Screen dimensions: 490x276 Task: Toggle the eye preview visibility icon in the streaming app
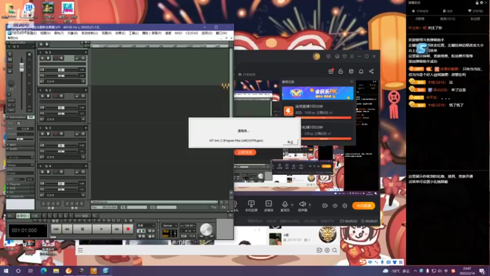[x=334, y=206]
